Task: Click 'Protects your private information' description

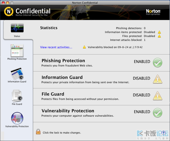Action: (85, 82)
